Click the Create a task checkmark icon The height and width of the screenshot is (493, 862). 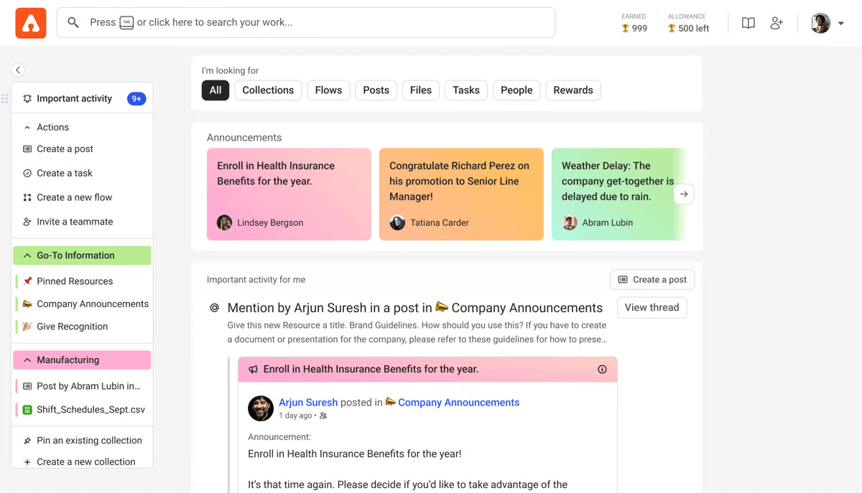27,173
